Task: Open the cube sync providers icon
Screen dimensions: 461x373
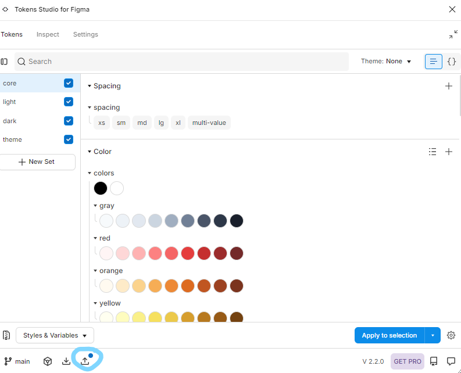Action: (x=48, y=361)
